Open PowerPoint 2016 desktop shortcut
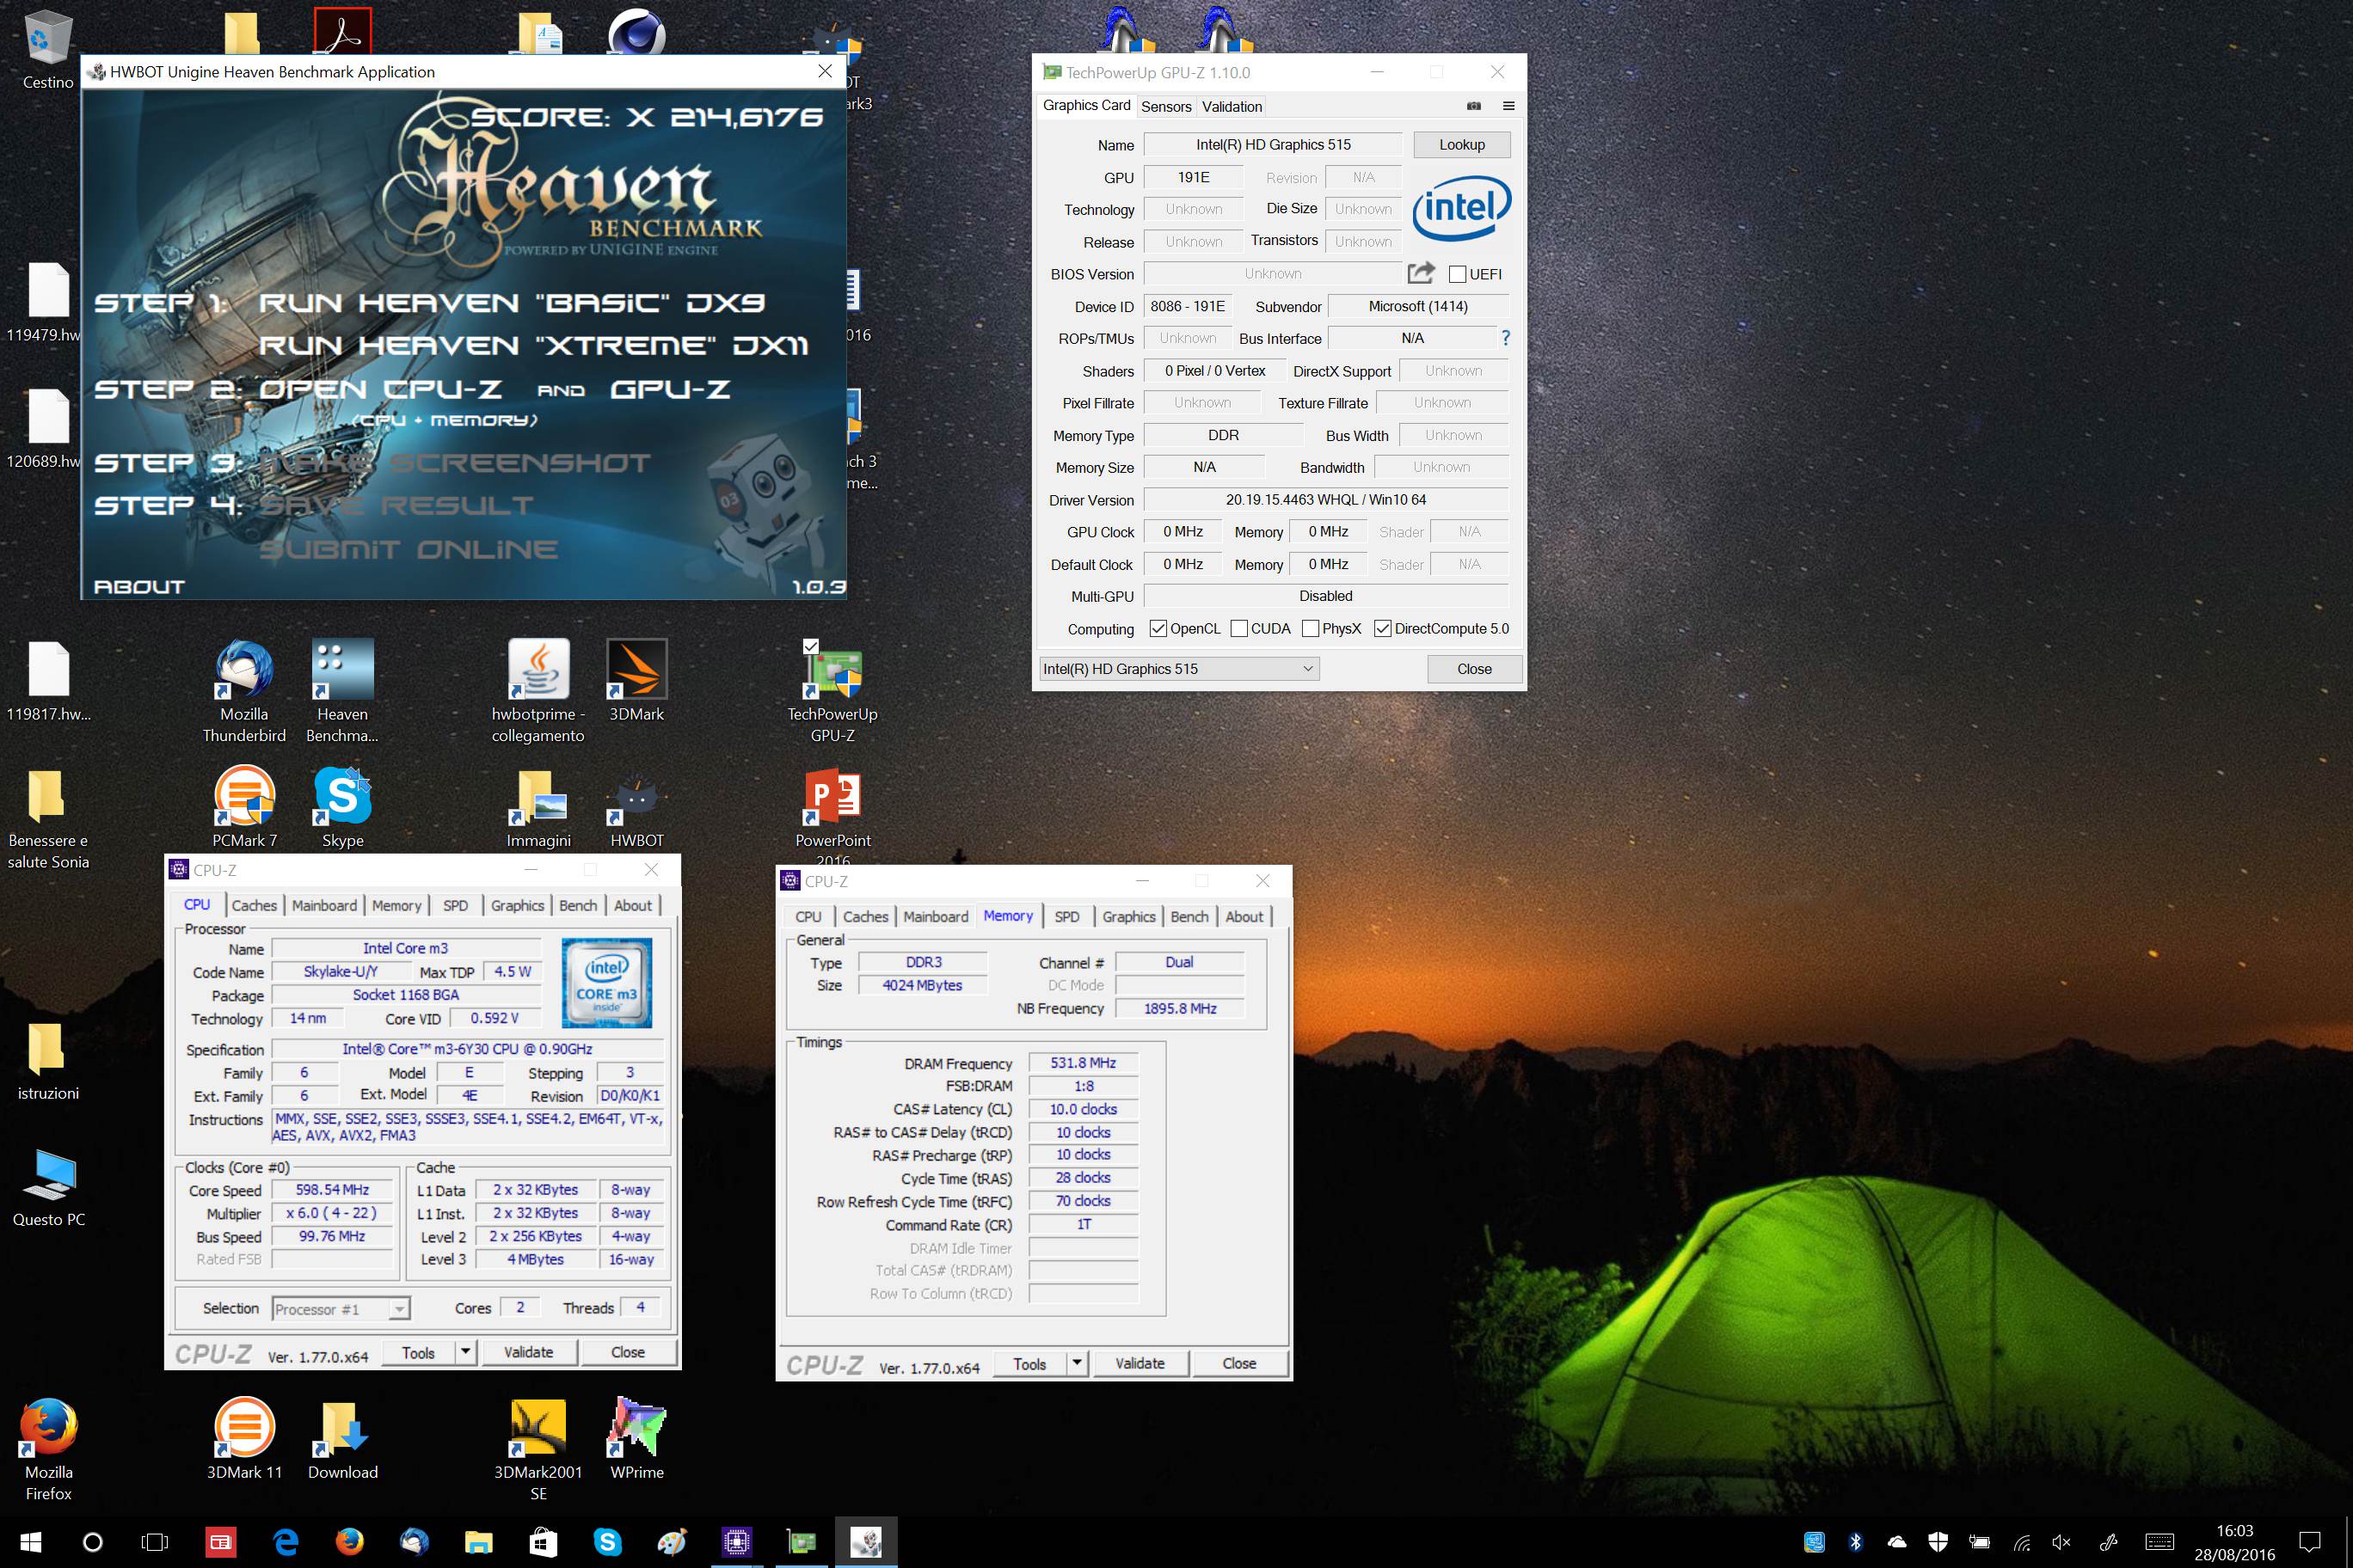The width and height of the screenshot is (2353, 1568). tap(832, 815)
